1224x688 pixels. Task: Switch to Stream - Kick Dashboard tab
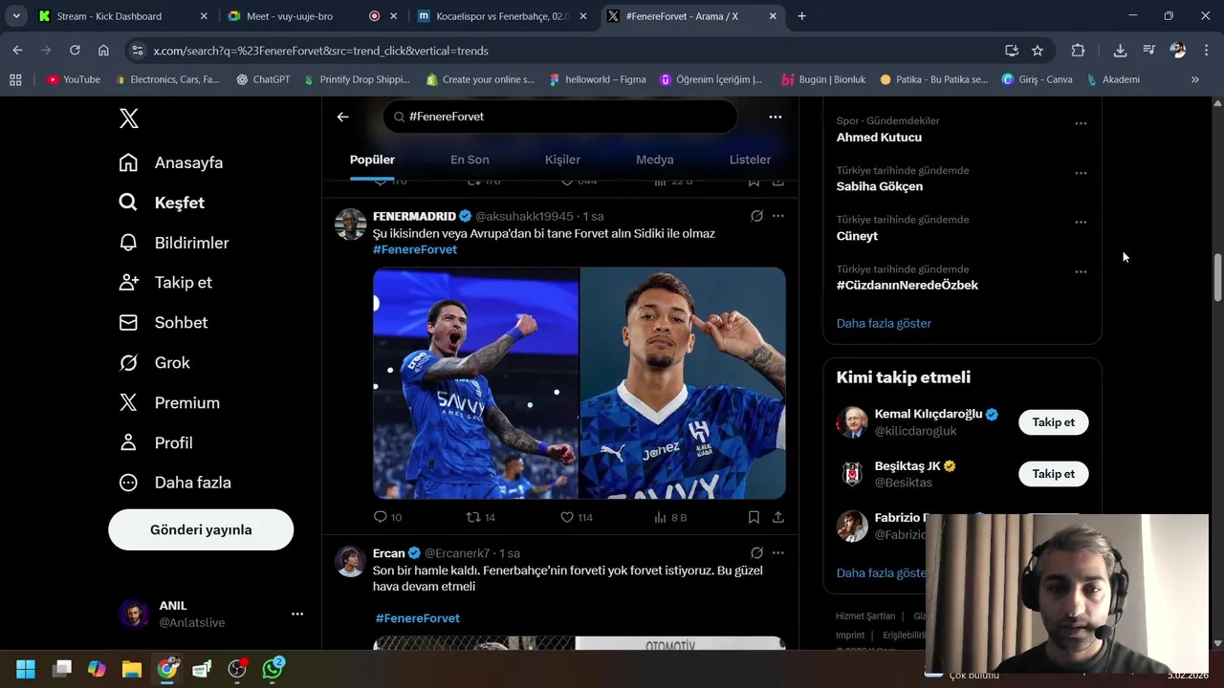pyautogui.click(x=121, y=16)
